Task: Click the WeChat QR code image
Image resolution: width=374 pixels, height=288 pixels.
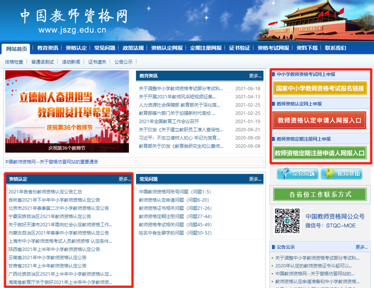Action: point(286,220)
